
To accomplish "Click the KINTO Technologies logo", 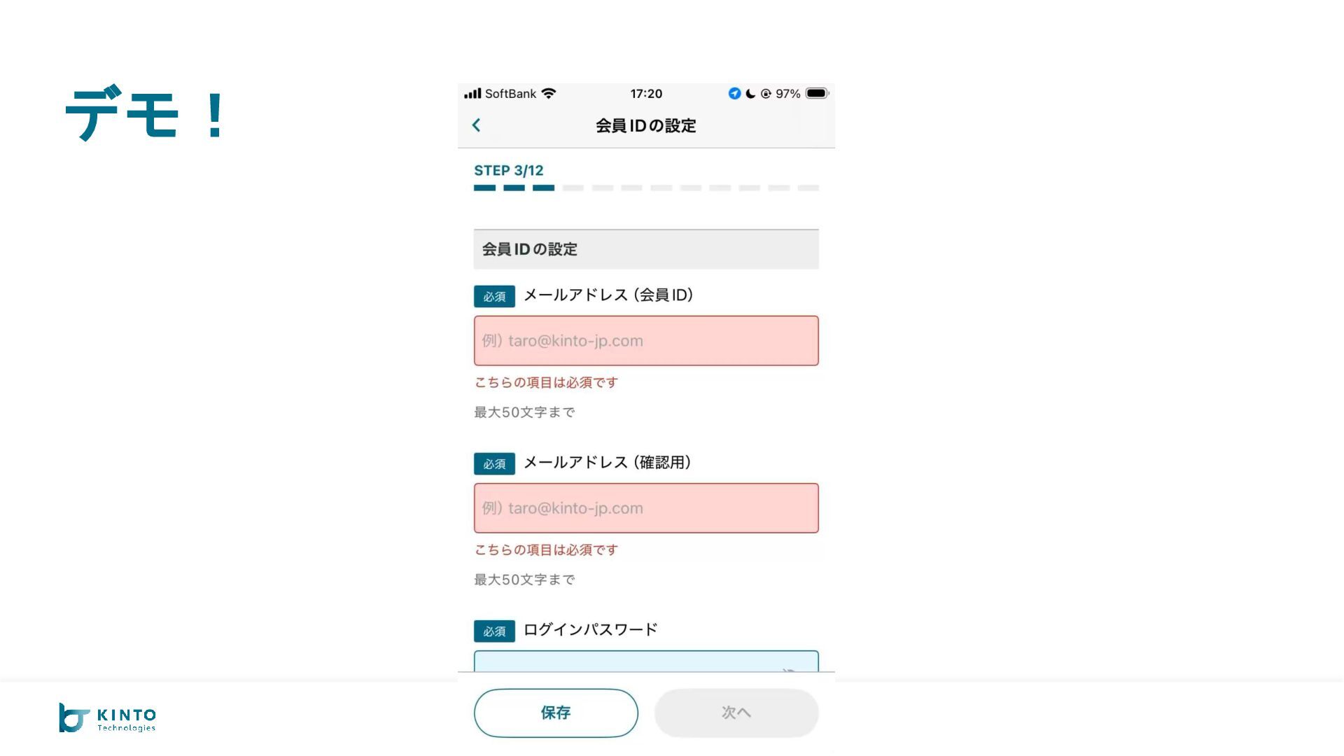I will 108,717.
